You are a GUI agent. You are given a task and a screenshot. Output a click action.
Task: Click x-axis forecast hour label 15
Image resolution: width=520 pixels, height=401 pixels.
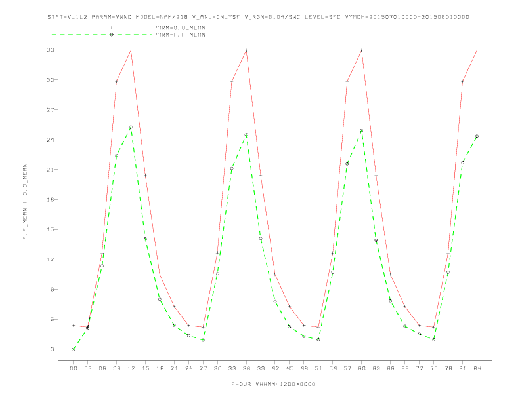[145, 368]
